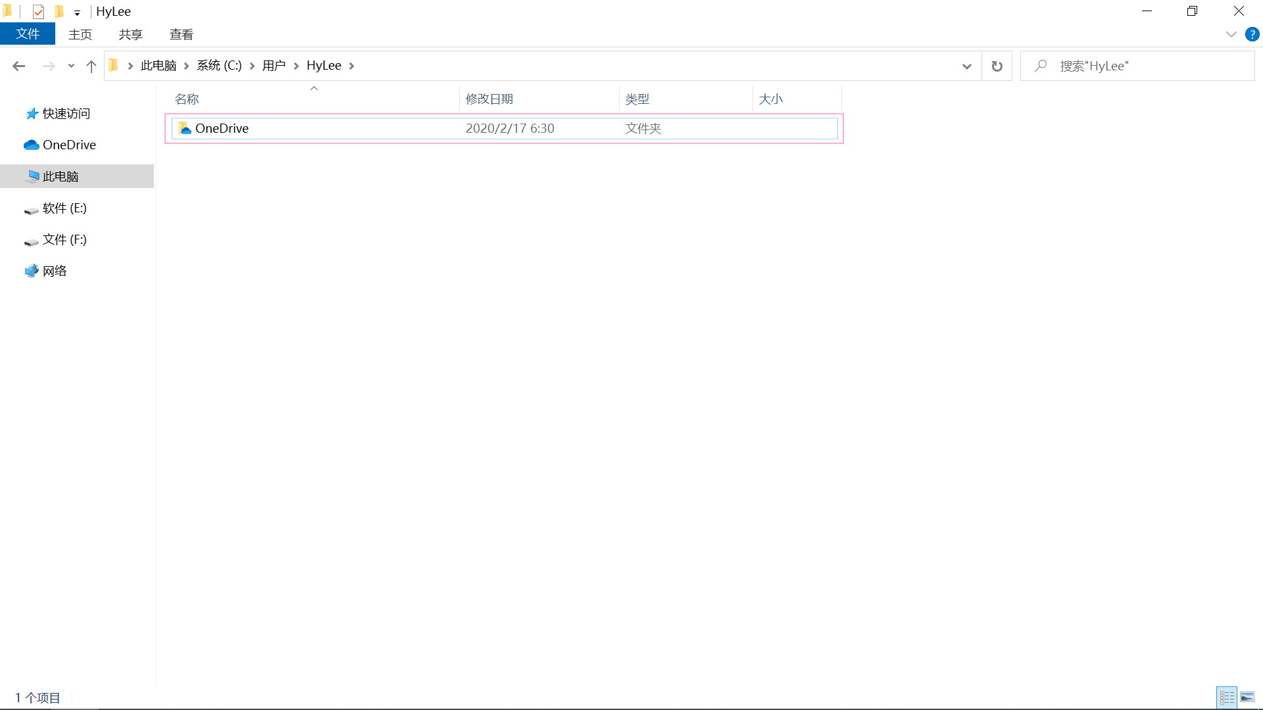
Task: Switch to the 查看 ribbon tab
Action: click(181, 34)
